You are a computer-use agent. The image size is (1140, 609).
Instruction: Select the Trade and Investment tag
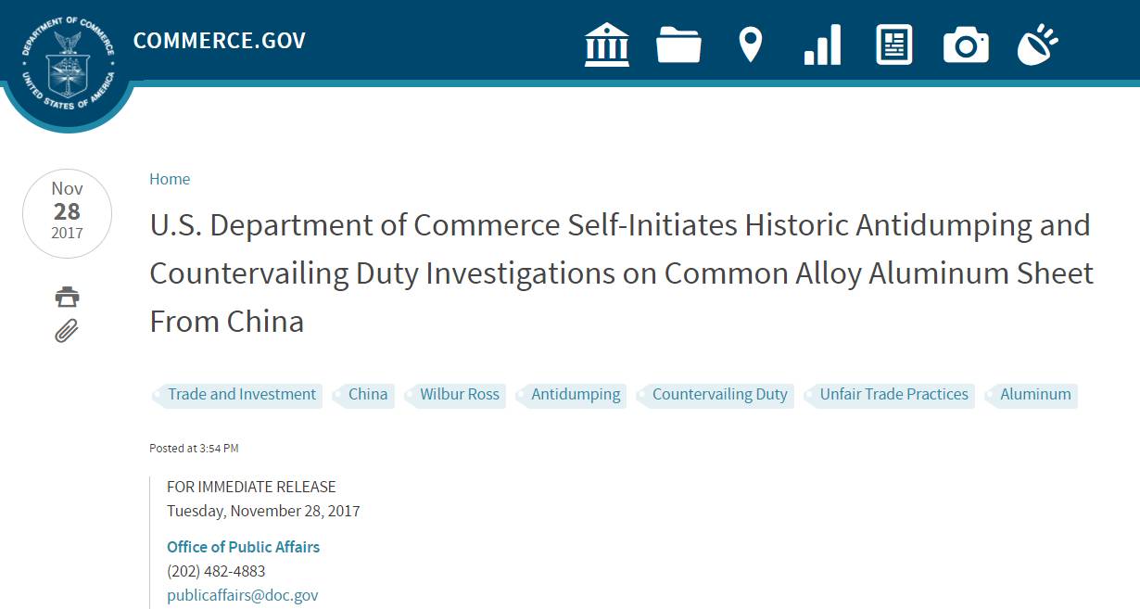click(x=237, y=395)
